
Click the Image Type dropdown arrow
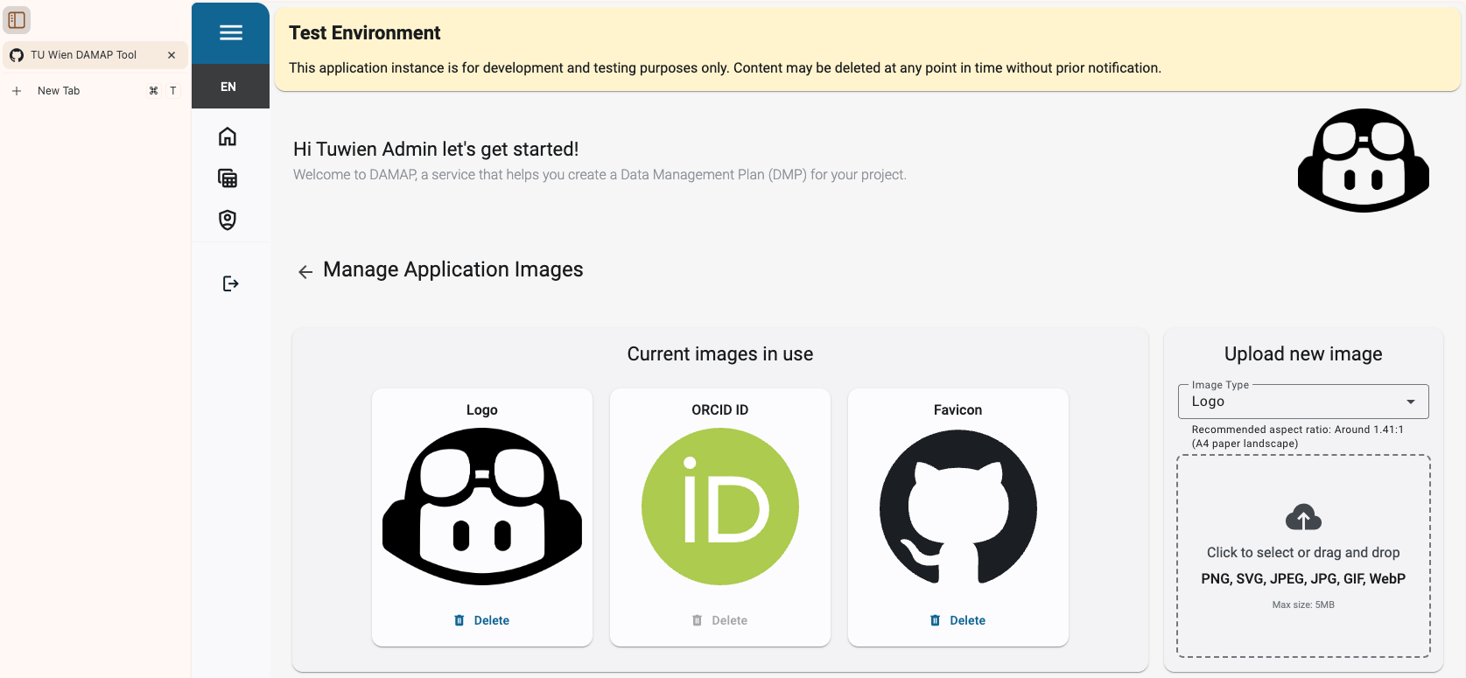[1411, 402]
